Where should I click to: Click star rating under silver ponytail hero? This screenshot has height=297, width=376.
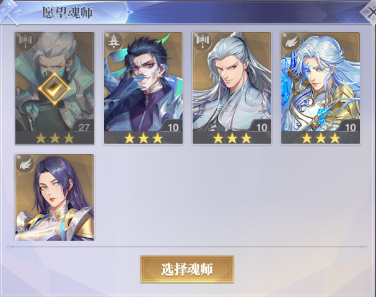point(232,138)
